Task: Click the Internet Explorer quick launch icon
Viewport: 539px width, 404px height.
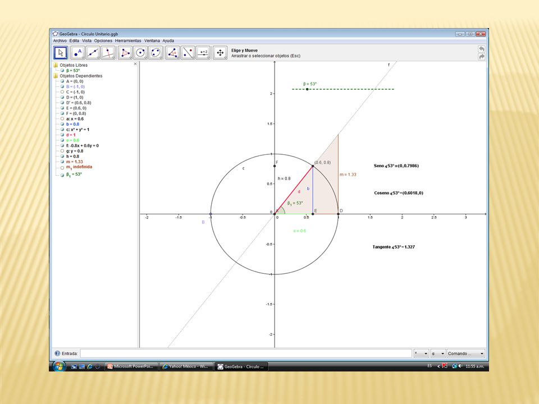Action: click(90, 366)
